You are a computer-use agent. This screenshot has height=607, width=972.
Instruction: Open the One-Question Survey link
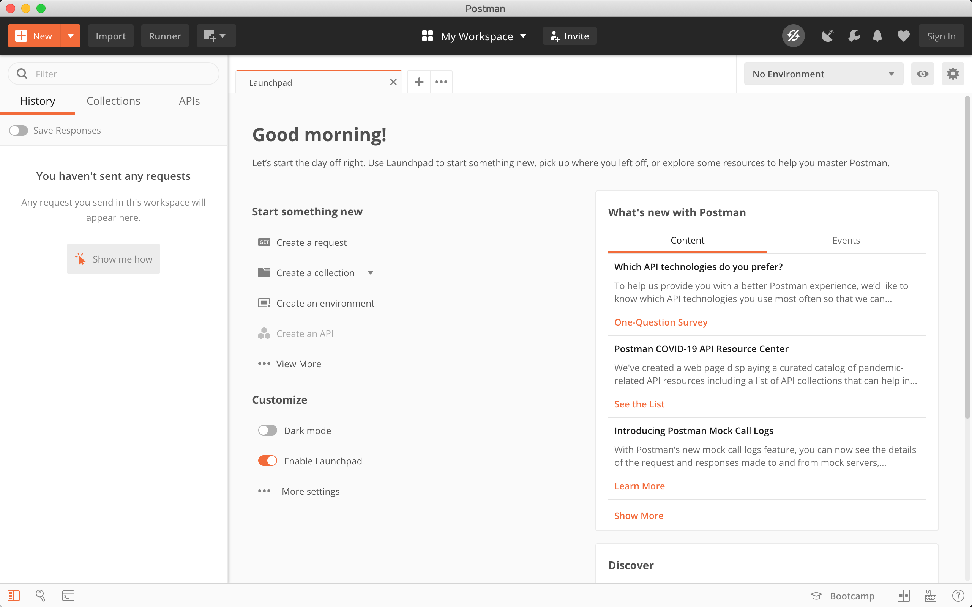point(660,322)
